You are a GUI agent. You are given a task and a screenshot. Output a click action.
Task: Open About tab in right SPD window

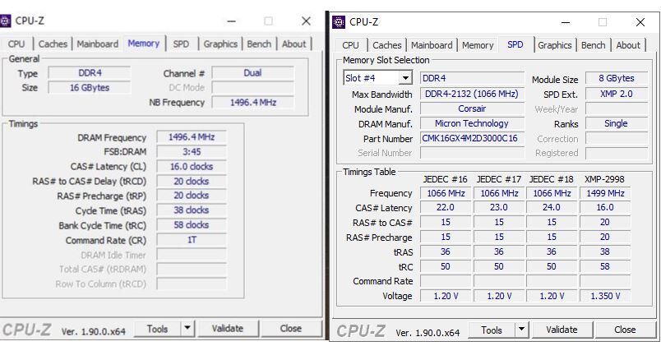tap(628, 45)
